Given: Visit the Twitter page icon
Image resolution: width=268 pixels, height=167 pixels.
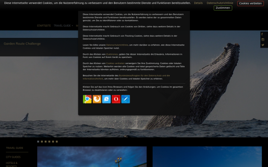Looking at the screenshot, I should (x=263, y=45).
